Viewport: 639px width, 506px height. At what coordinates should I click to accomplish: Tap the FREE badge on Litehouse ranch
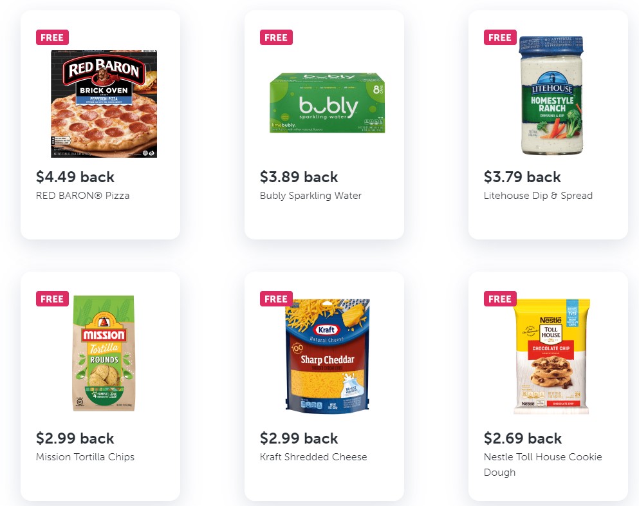500,37
